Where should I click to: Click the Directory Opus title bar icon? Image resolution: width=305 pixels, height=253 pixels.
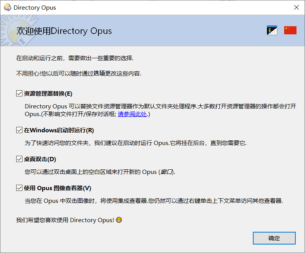[8, 8]
